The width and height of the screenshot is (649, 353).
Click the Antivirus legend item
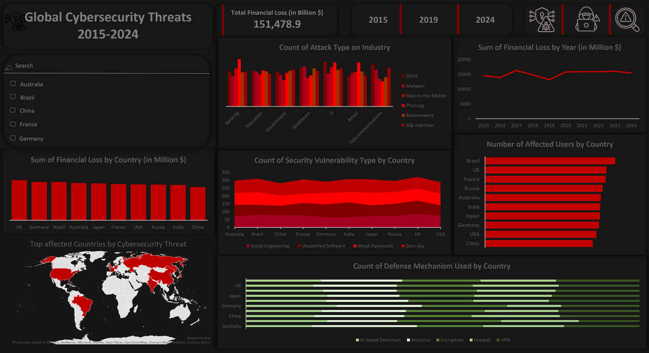click(x=418, y=340)
